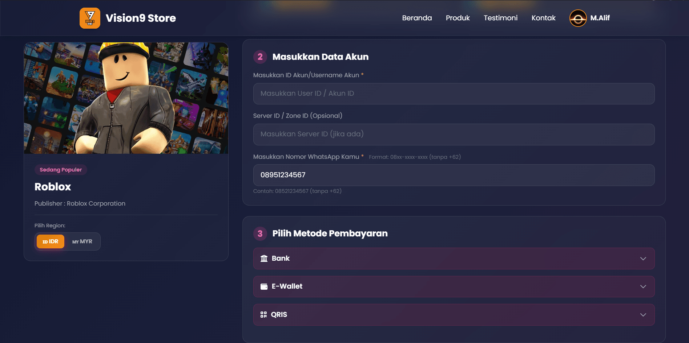
Task: Click the Format: 08xx-xxxx-xxxx hint text
Action: [x=415, y=157]
